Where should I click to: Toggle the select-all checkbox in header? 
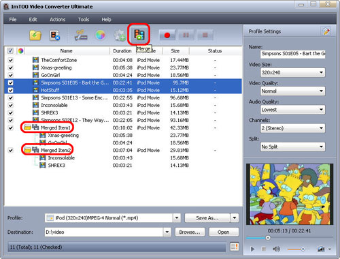tap(10, 50)
